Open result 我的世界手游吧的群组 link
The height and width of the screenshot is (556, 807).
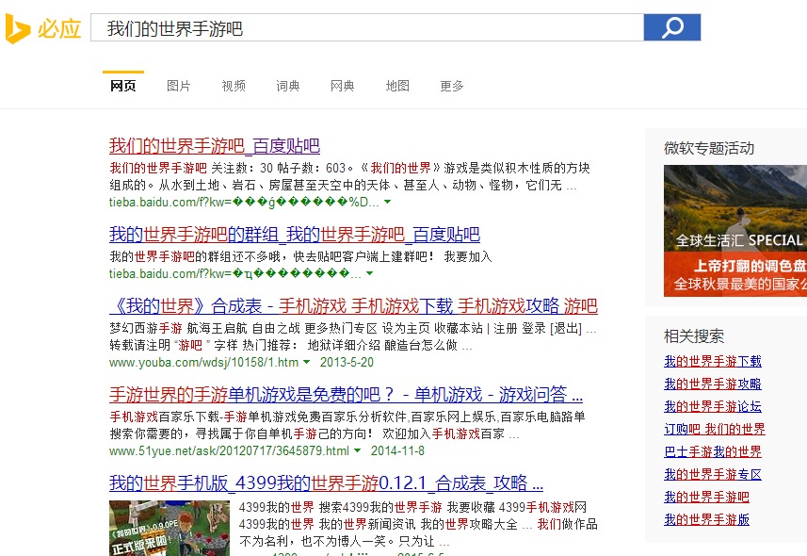click(x=295, y=235)
